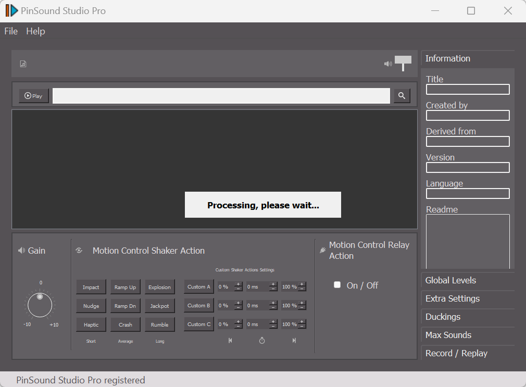This screenshot has height=387, width=526.
Task: Click the Title input field
Action: 468,89
